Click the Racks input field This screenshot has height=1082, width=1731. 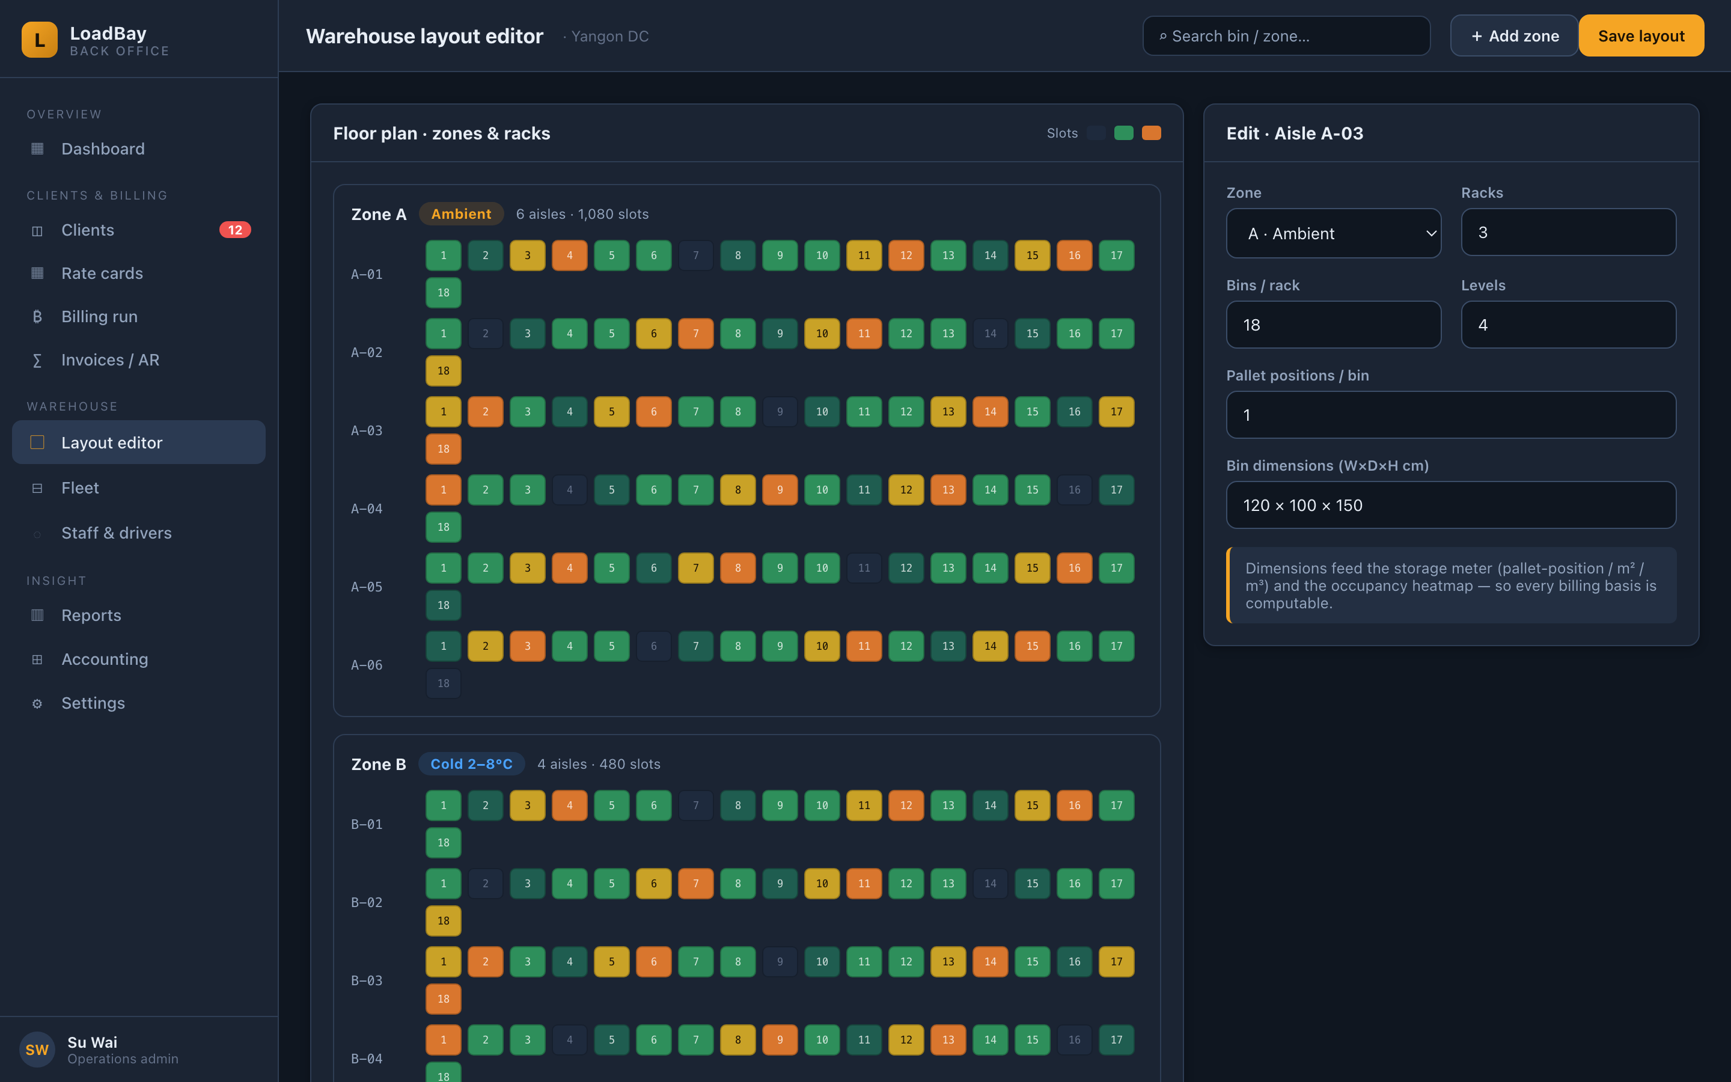click(1568, 232)
